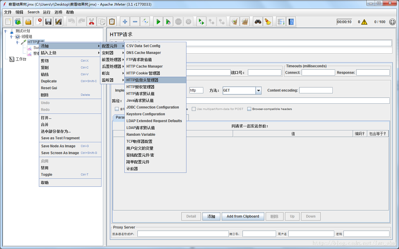
Task: Collapse the 线程组 tree node handle
Action: coord(12,36)
